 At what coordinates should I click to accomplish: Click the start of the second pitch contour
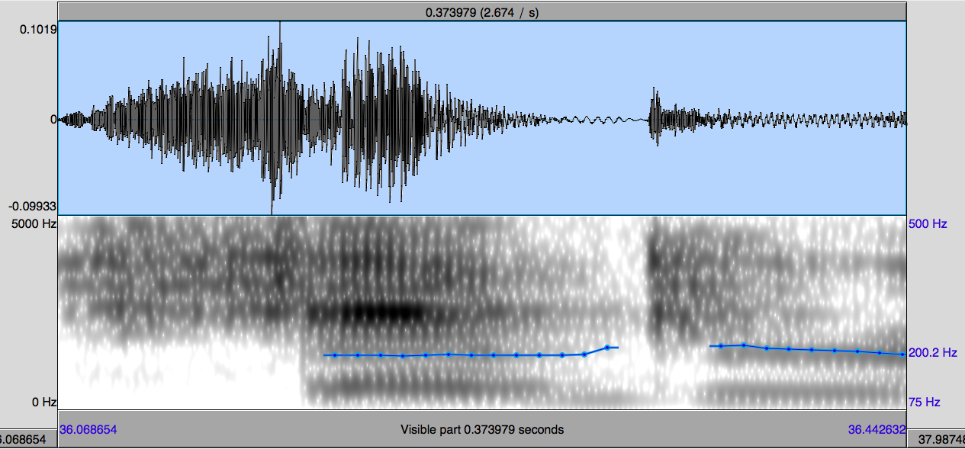pyautogui.click(x=719, y=346)
